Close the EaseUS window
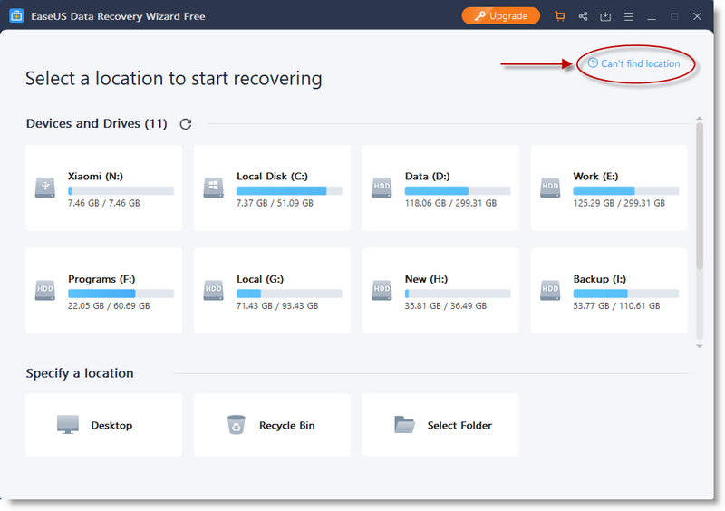The height and width of the screenshot is (511, 725). click(x=697, y=16)
